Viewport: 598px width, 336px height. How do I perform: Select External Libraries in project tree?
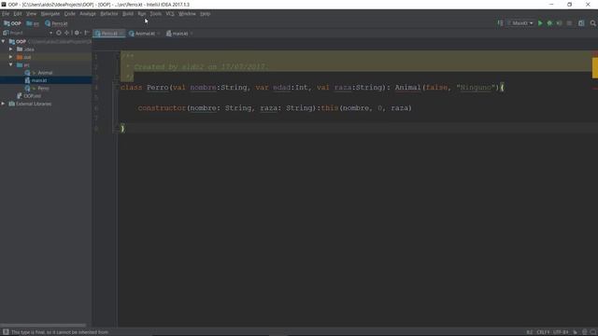(30, 104)
